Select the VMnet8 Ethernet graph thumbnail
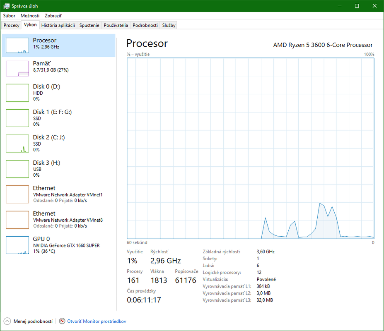 [x=17, y=220]
